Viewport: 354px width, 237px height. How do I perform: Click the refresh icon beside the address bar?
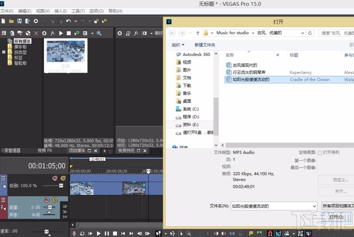click(310, 33)
